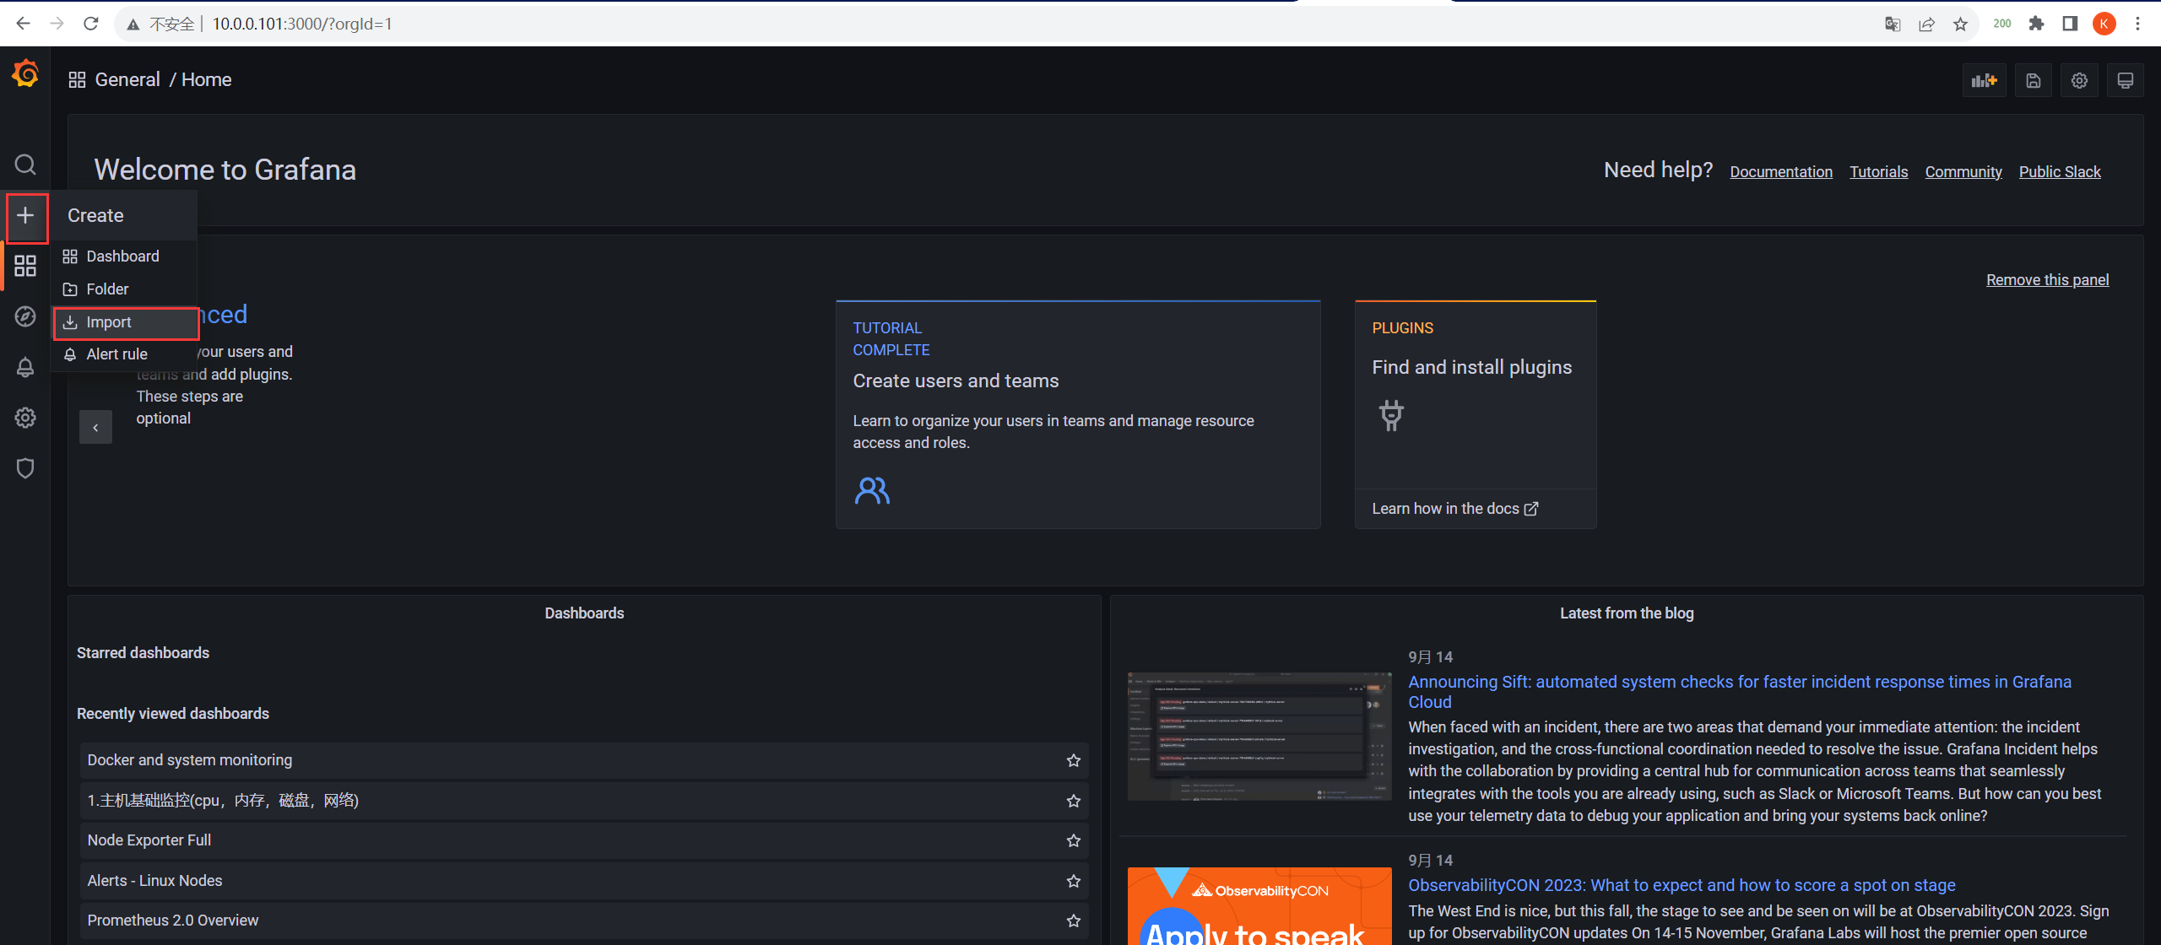This screenshot has width=2161, height=945.
Task: Open the browser three-dot menu
Action: (x=2138, y=24)
